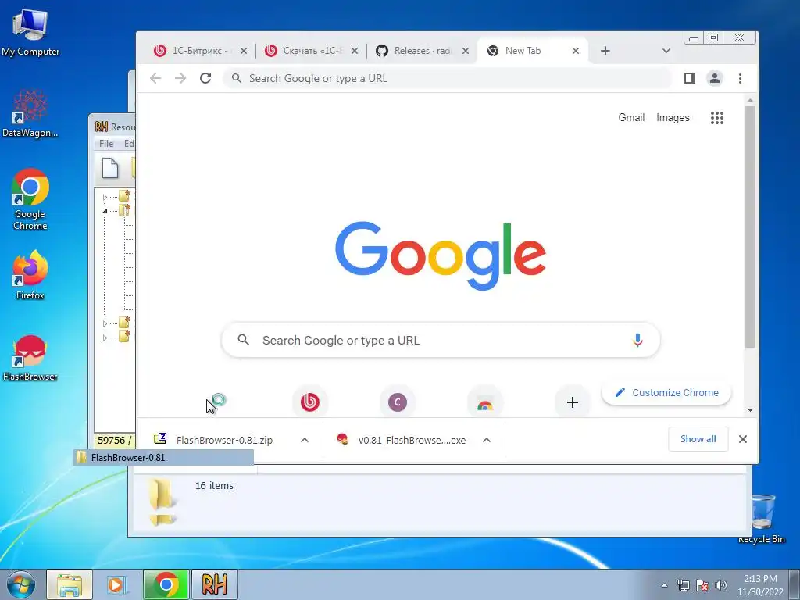Open the Bitrix shortcut tile
This screenshot has width=800, height=600.
309,402
